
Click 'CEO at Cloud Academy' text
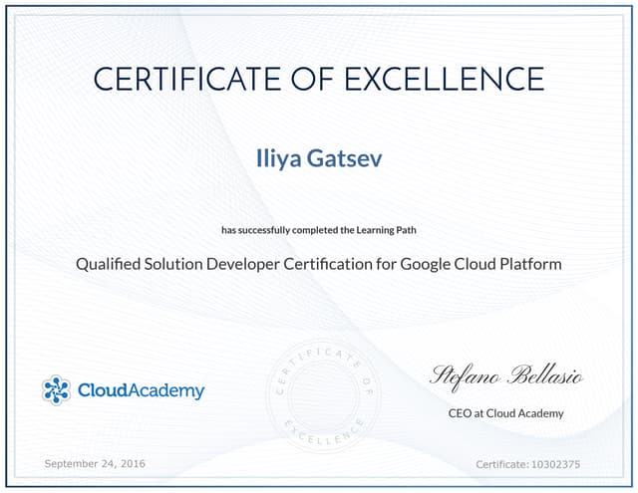coord(505,413)
